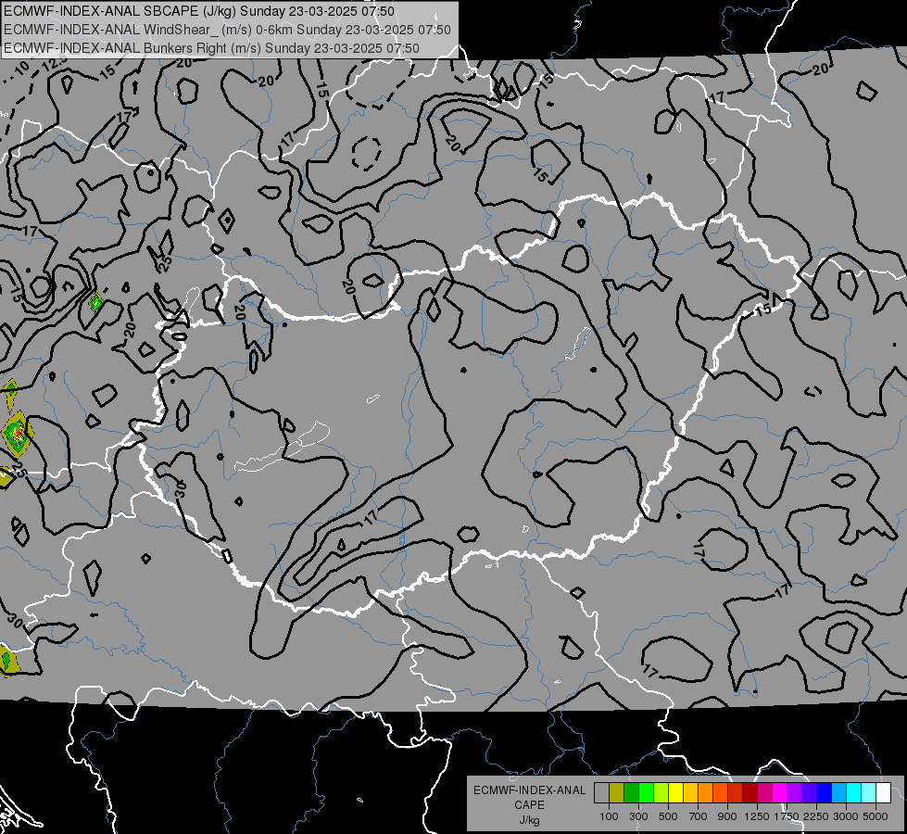Select the bright green legend swatch
The image size is (907, 834).
click(x=646, y=792)
